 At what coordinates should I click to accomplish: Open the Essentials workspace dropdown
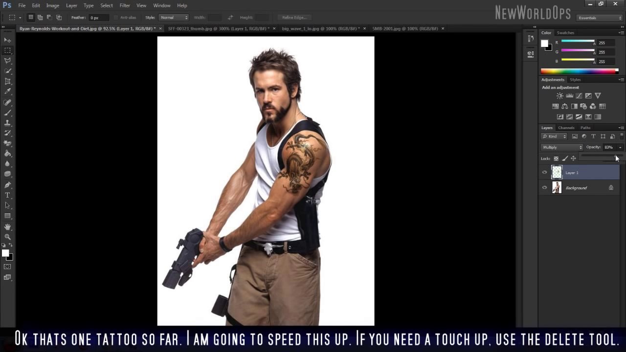pyautogui.click(x=599, y=18)
